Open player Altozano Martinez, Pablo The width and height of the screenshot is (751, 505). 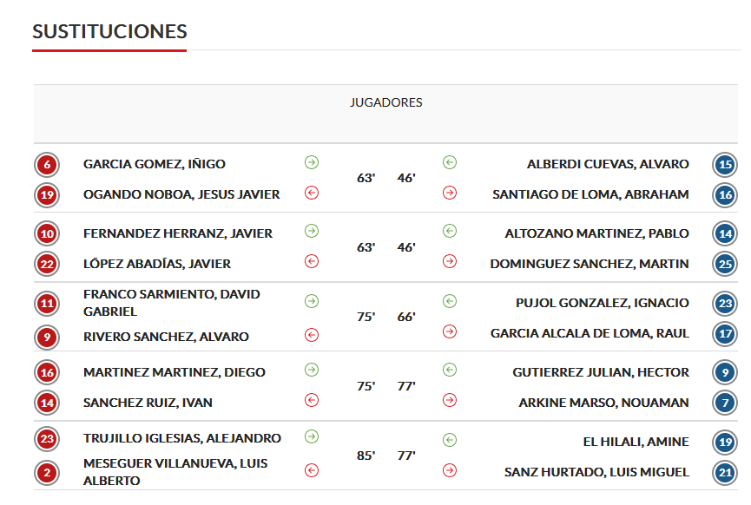coord(596,233)
